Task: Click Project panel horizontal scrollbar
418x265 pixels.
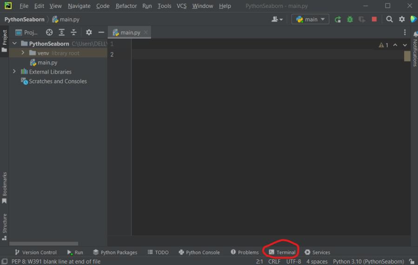Action: pyautogui.click(x=44, y=244)
